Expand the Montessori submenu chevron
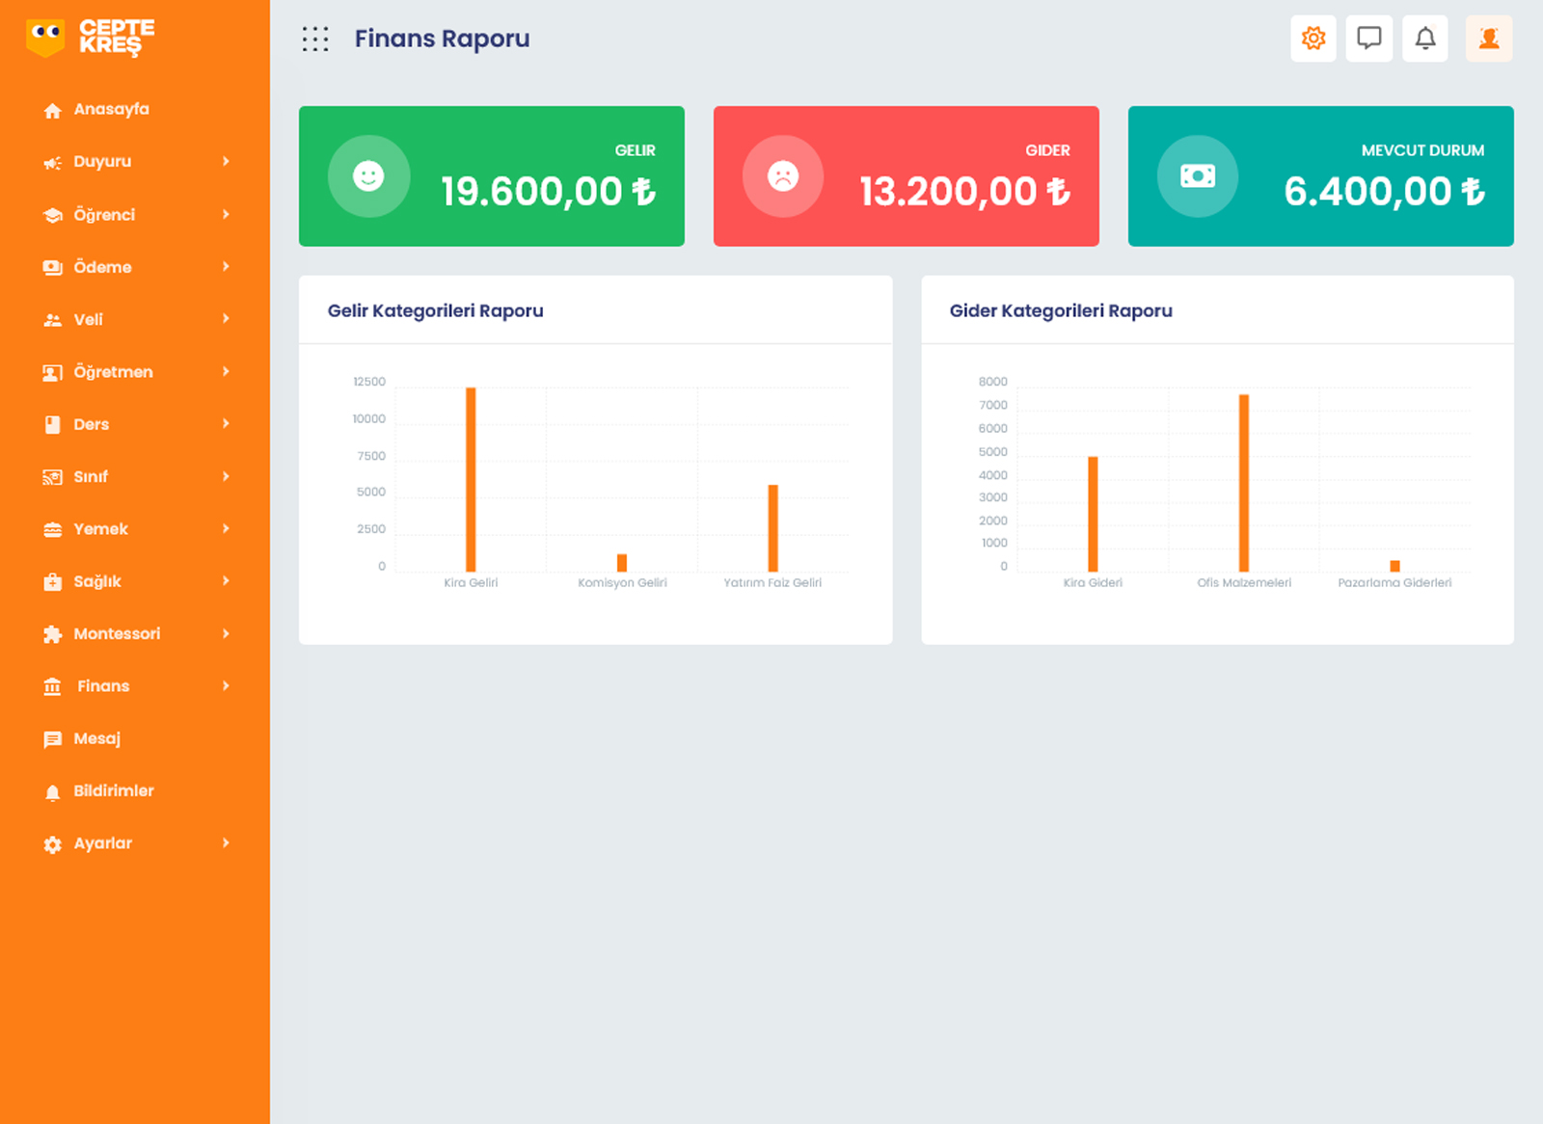Screen dimensions: 1543x1124 point(226,633)
